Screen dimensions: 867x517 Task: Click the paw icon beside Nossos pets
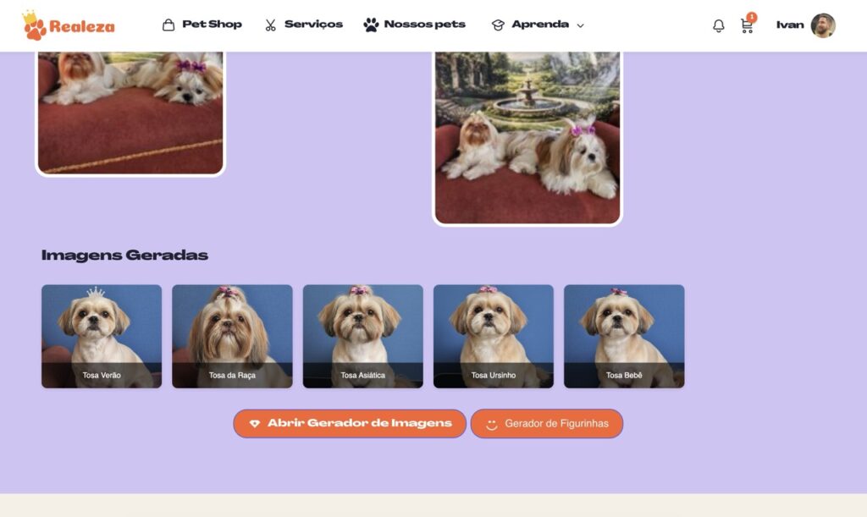point(371,25)
